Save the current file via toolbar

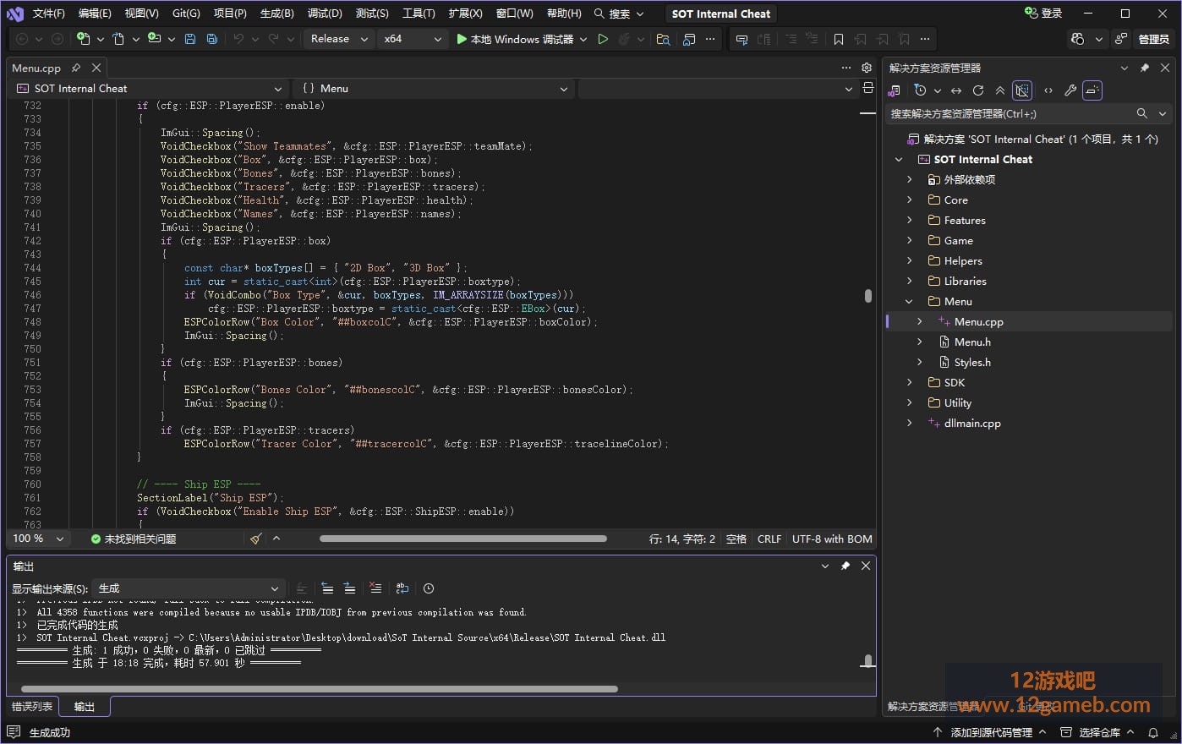tap(190, 39)
